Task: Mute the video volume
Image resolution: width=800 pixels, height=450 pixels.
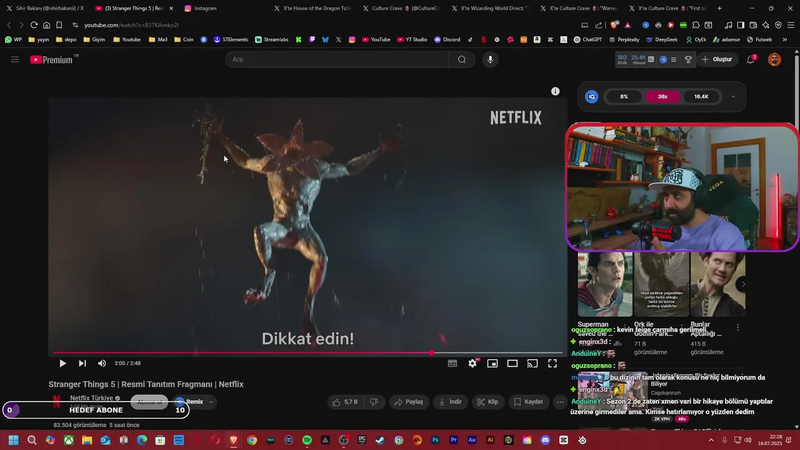Action: [x=102, y=363]
